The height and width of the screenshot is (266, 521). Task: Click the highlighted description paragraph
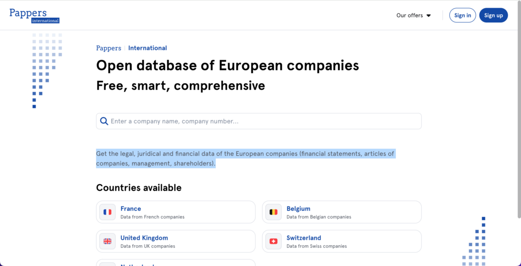[x=245, y=158]
